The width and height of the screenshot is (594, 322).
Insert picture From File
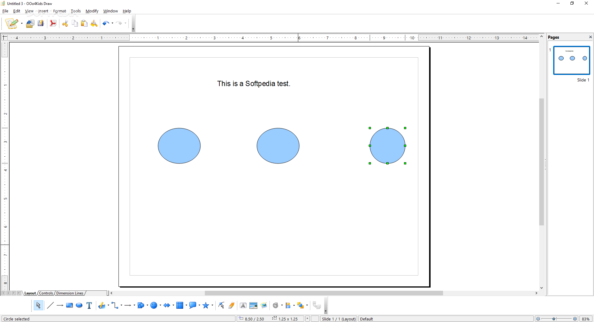253,306
